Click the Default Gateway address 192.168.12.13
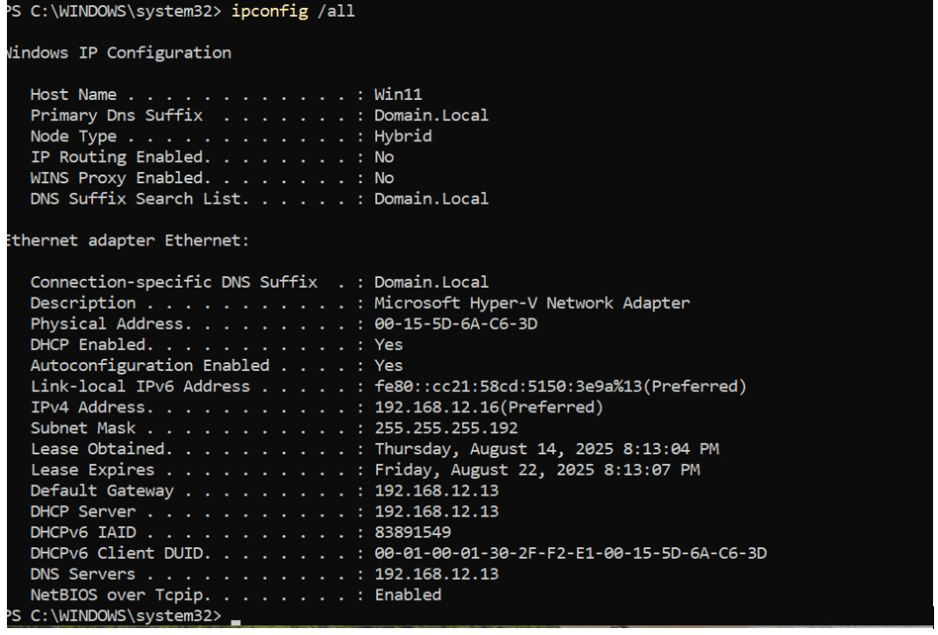Screen dimensions: 938x635 436,491
